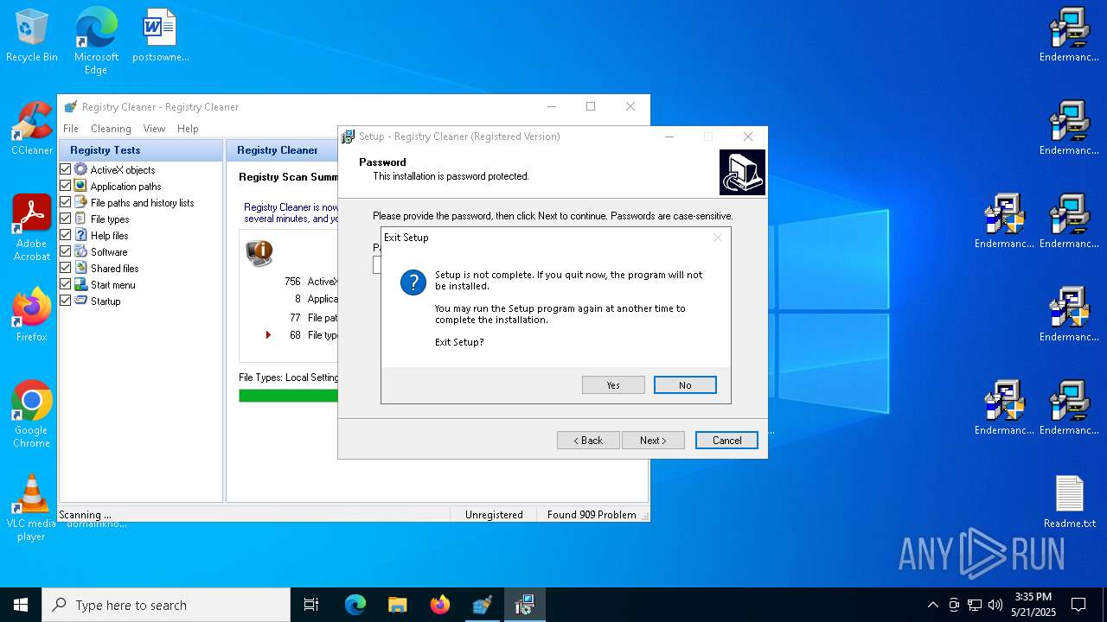Click the Shared files row icon

[80, 268]
